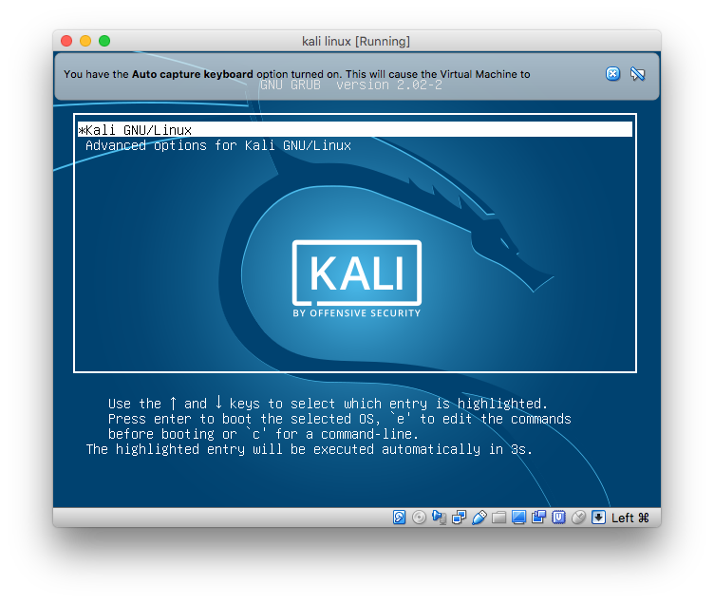The width and height of the screenshot is (714, 603).
Task: Click the recording status icon
Action: coord(538,518)
